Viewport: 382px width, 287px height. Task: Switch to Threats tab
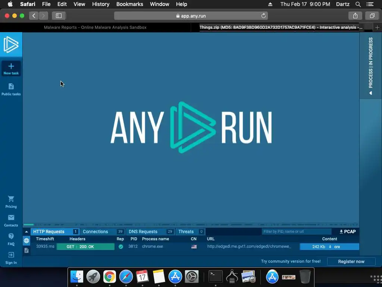(191, 232)
